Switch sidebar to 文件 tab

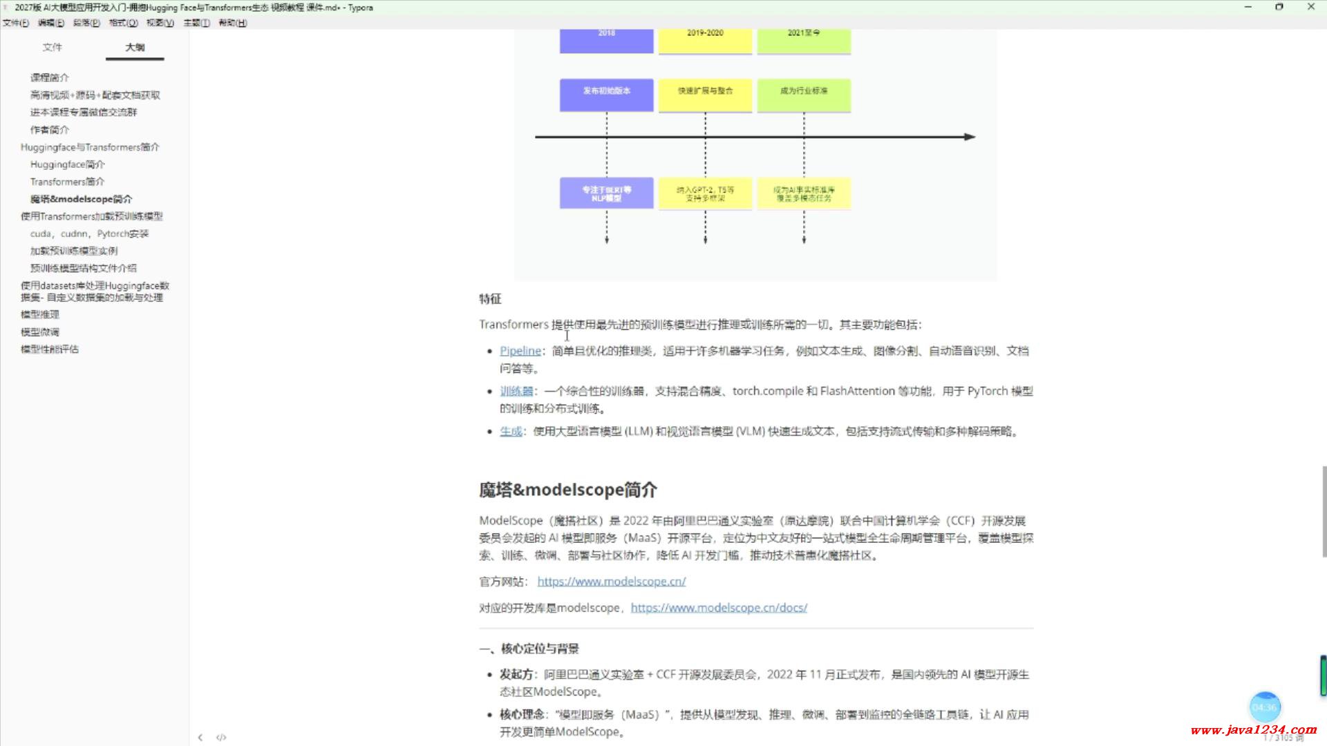[x=52, y=47]
